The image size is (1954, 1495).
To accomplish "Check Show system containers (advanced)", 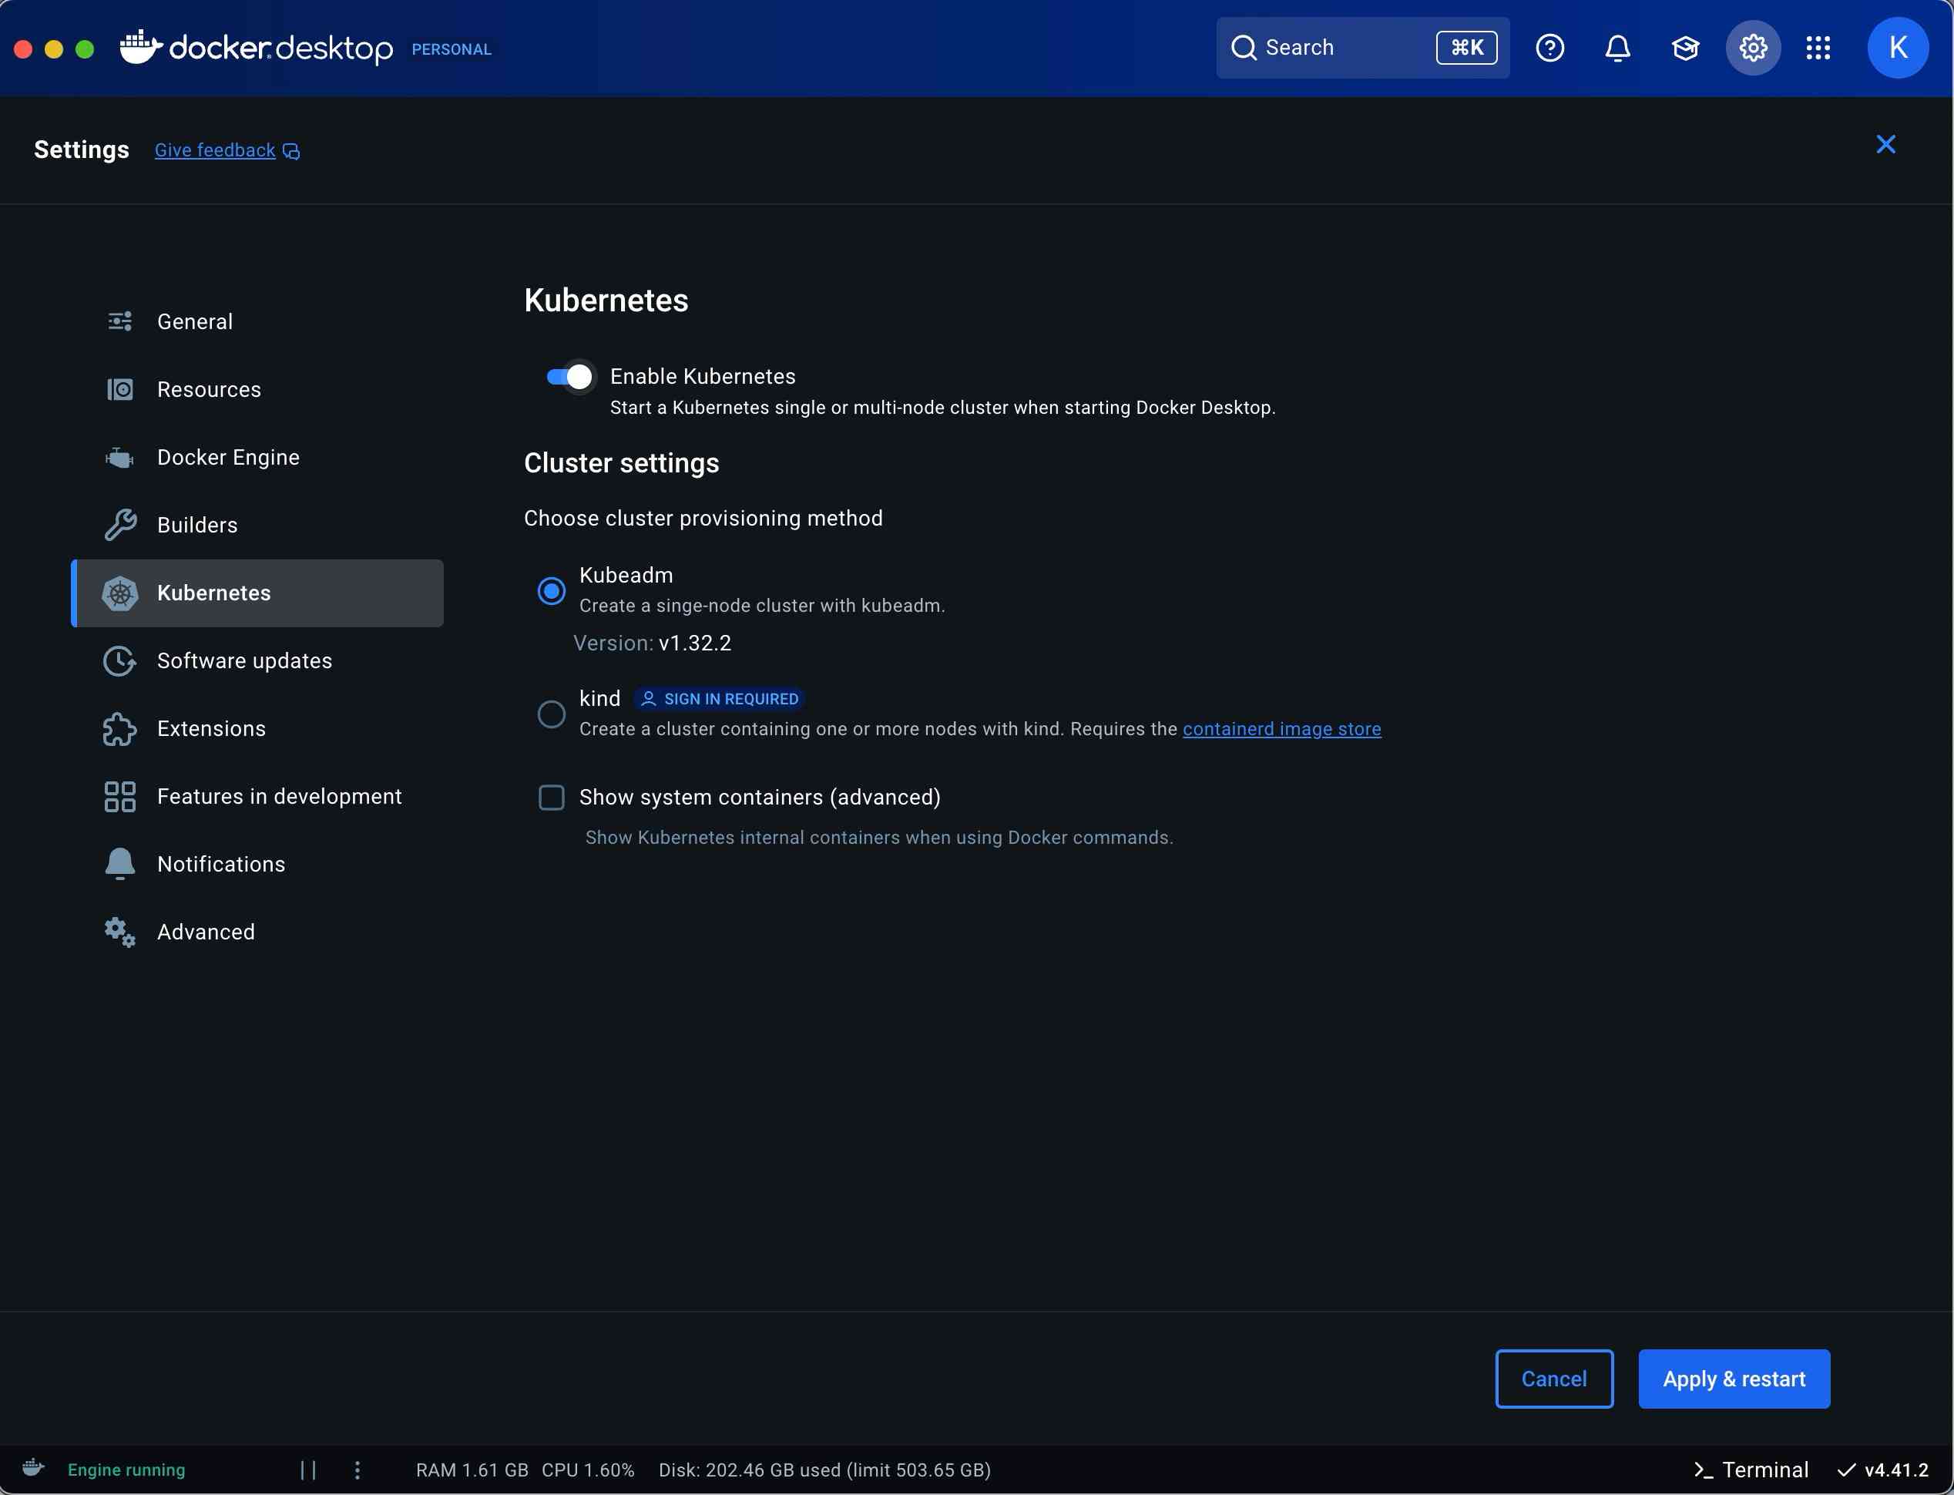I will (552, 798).
